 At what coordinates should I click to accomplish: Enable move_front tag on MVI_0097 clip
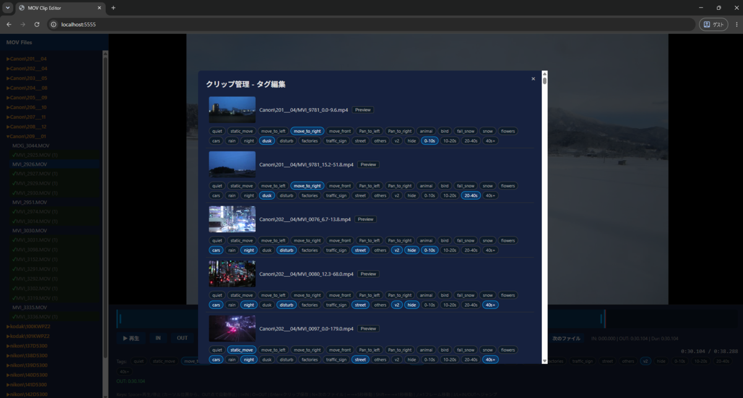340,350
